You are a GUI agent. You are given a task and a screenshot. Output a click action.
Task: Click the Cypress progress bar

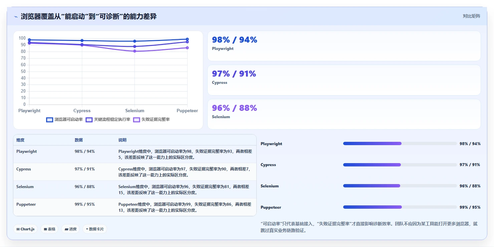pyautogui.click(x=400, y=165)
